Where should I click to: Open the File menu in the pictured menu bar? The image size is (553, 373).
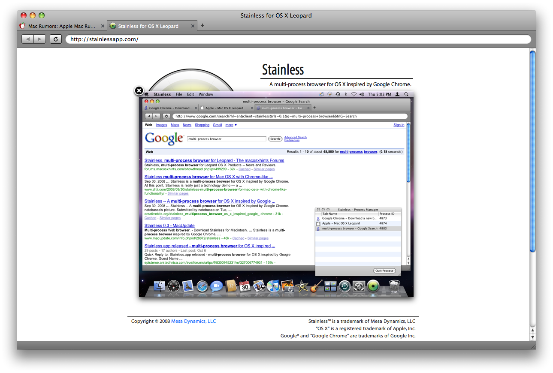pyautogui.click(x=179, y=94)
